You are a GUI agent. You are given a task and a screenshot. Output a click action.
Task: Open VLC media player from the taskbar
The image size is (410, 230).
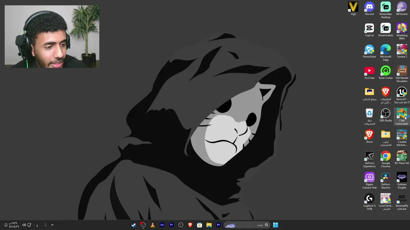tap(152, 225)
